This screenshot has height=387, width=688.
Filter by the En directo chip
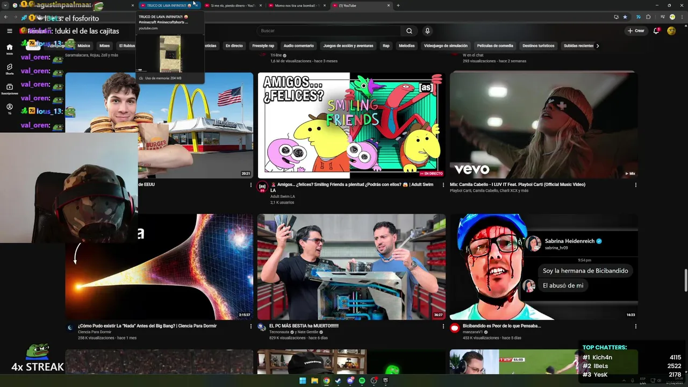tap(234, 46)
